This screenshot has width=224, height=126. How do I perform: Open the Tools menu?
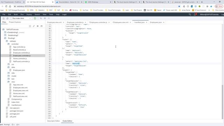(51, 14)
